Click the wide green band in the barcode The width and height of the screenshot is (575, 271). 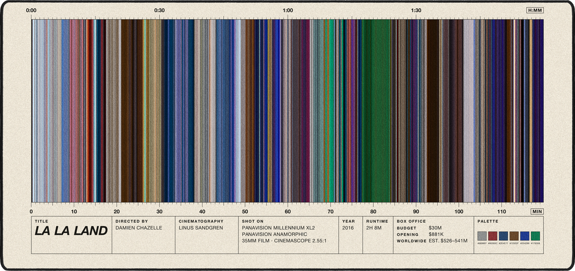coord(377,111)
